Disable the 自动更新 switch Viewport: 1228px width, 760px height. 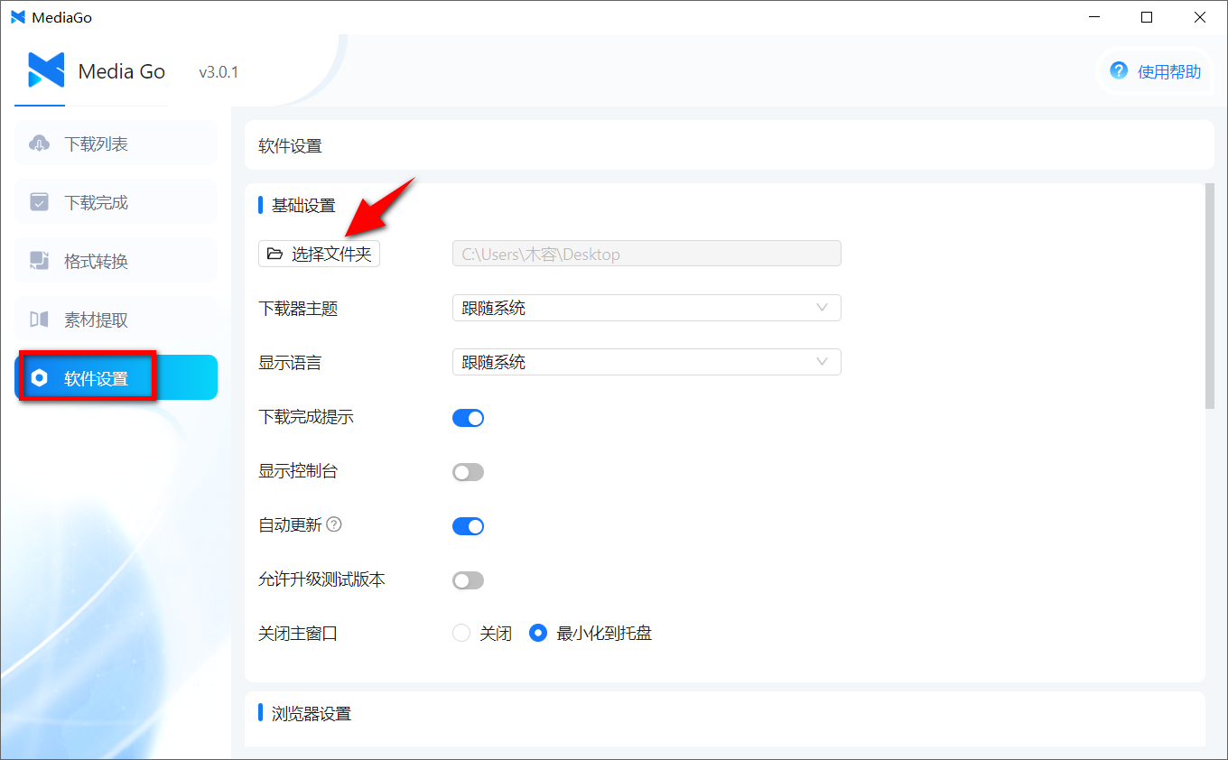(x=468, y=526)
